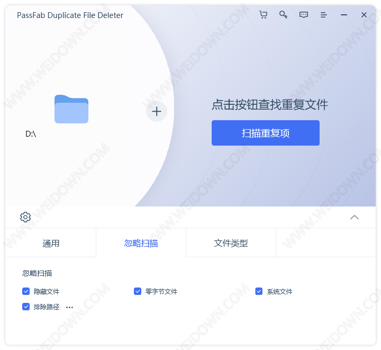Add a folder with the plus button
Viewport: 381px width, 350px height.
[157, 111]
